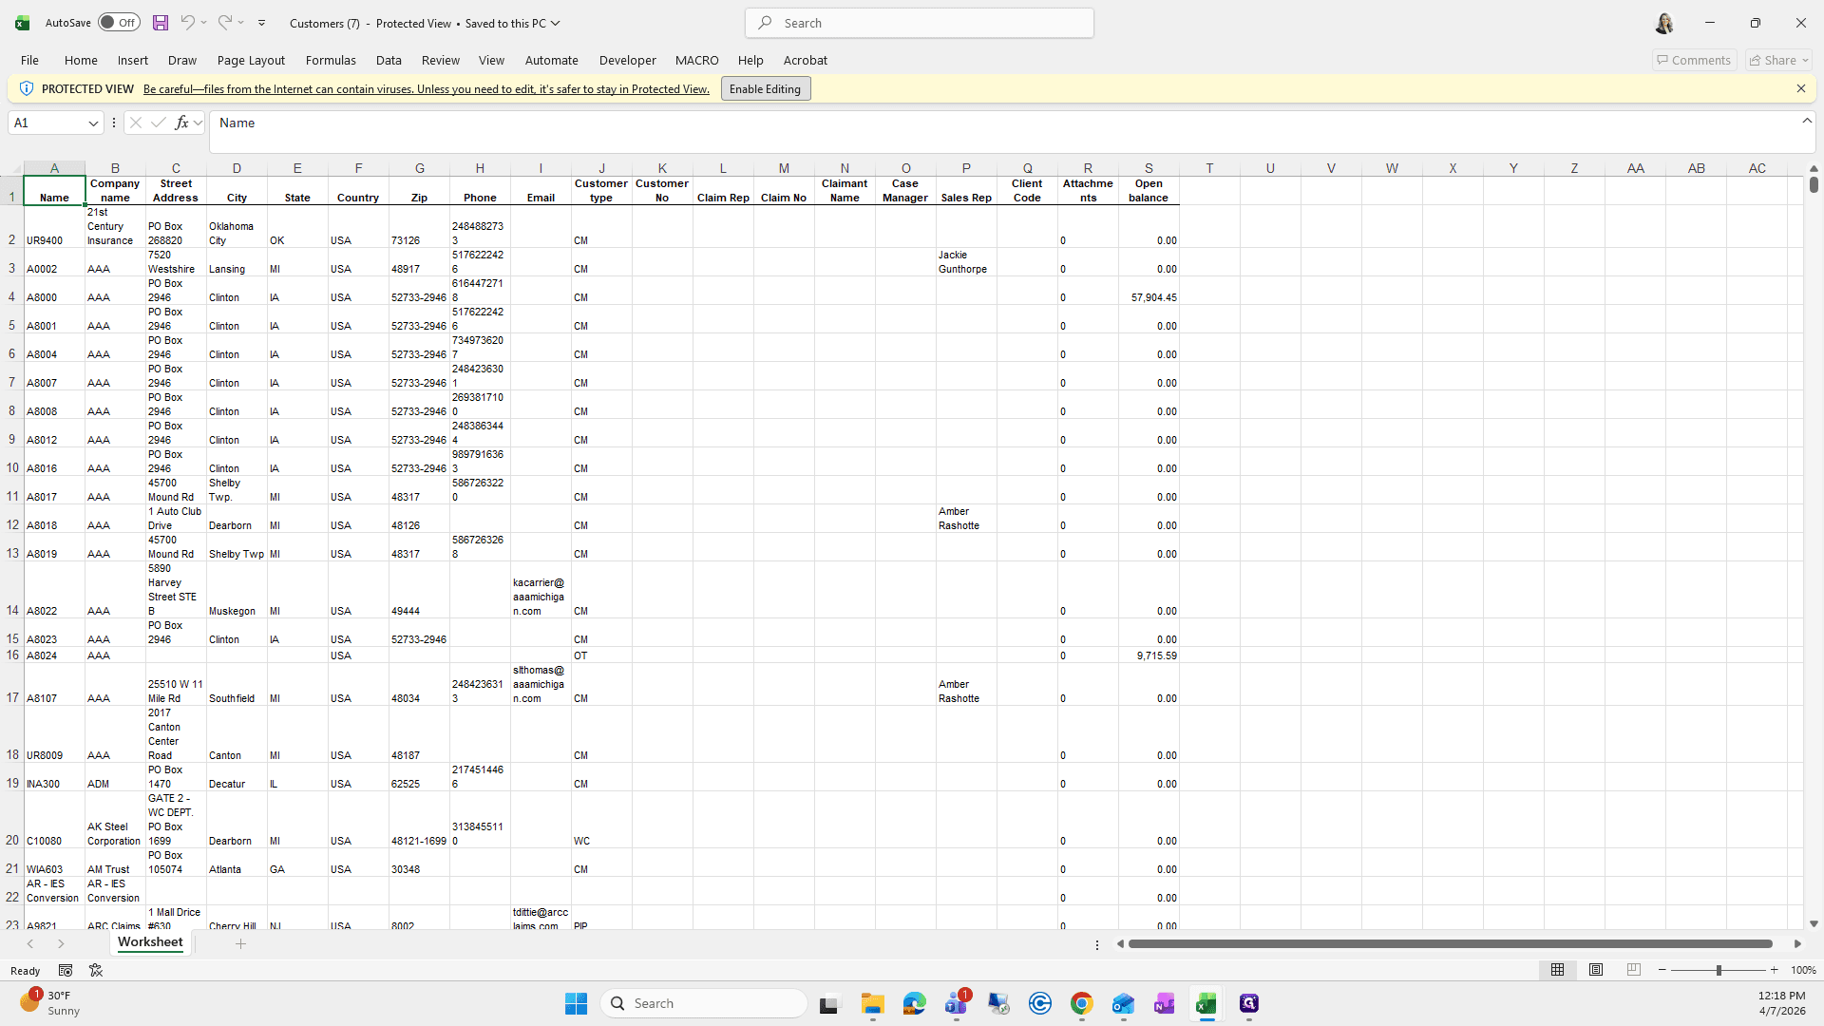The width and height of the screenshot is (1824, 1026).
Task: Open the Customize Quick Access Toolbar dropdown
Action: pos(262,23)
